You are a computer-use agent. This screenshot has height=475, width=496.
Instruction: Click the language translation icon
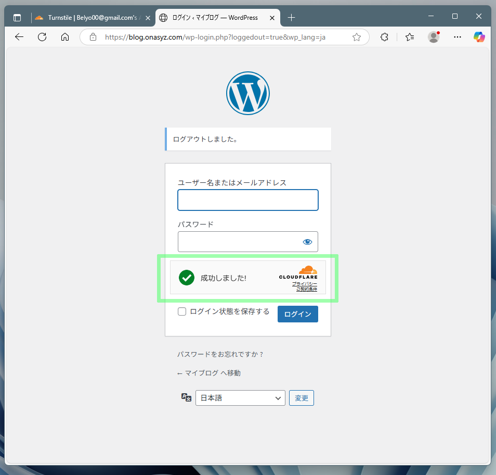(186, 397)
